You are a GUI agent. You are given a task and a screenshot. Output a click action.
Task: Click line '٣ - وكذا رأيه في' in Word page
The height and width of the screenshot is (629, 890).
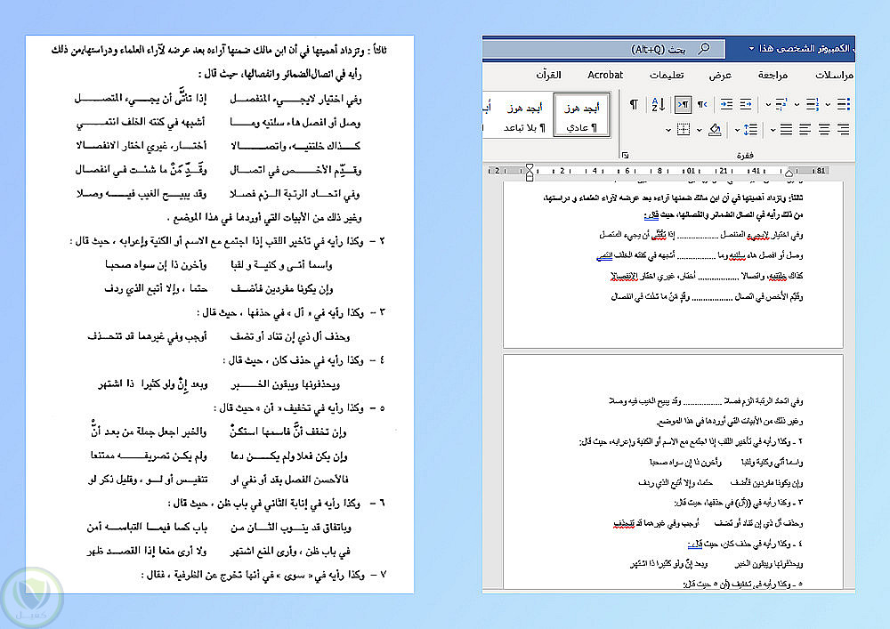point(739,503)
